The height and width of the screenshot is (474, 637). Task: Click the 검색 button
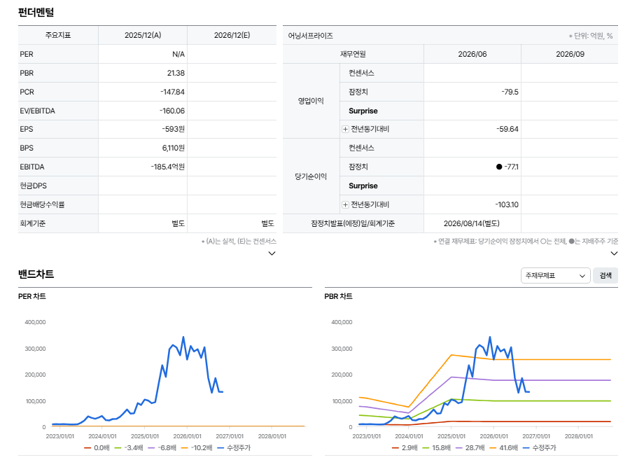(x=605, y=276)
